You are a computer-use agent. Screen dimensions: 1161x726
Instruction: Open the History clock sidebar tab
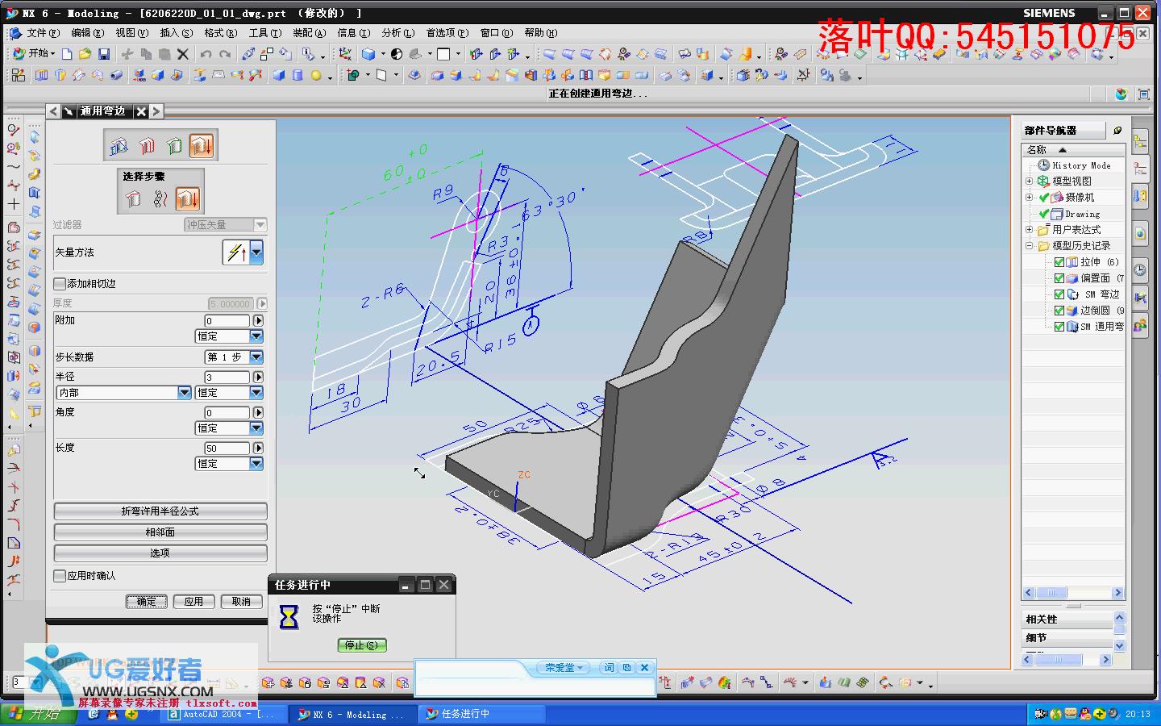(1140, 270)
